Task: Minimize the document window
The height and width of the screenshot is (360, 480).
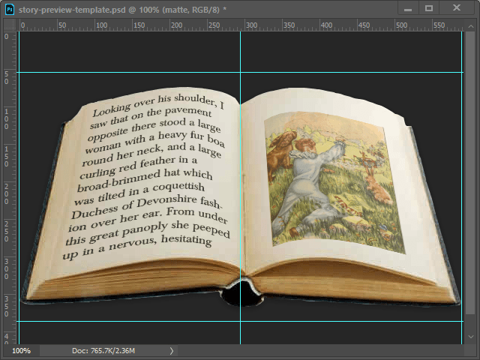Action: pyautogui.click(x=407, y=9)
